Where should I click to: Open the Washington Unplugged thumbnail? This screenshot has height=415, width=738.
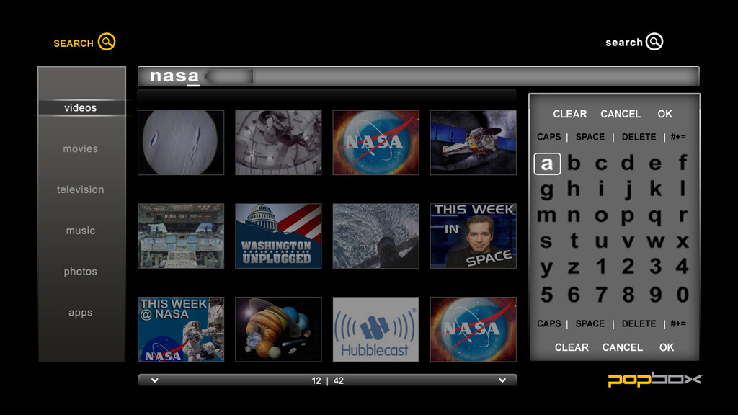[278, 236]
